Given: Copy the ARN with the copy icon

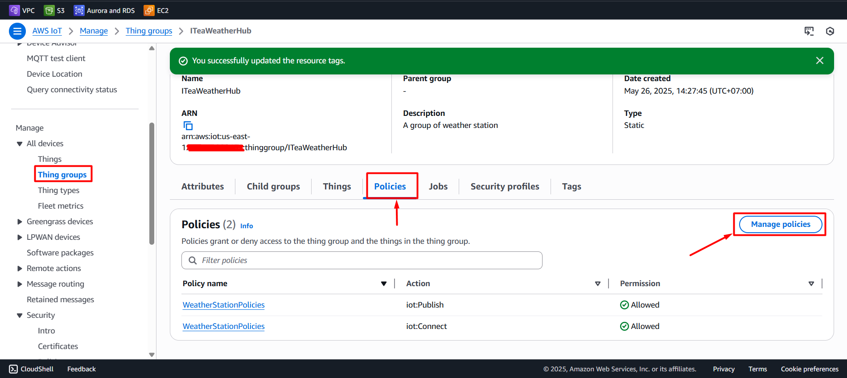Looking at the screenshot, I should click(x=188, y=126).
